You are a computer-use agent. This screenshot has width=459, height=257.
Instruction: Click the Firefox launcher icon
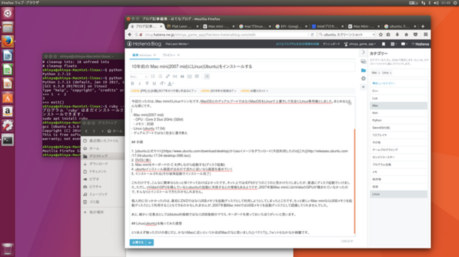point(7,42)
